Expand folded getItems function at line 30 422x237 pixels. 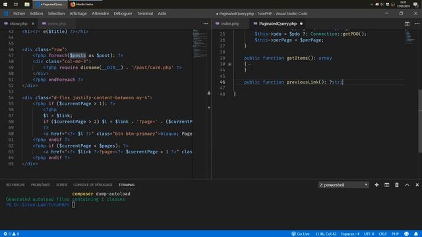coord(229,64)
